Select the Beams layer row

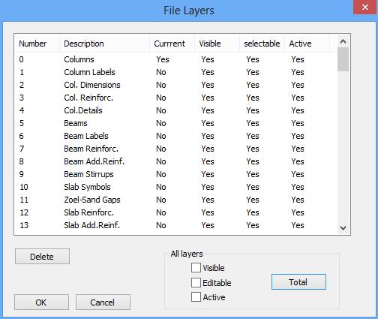176,123
